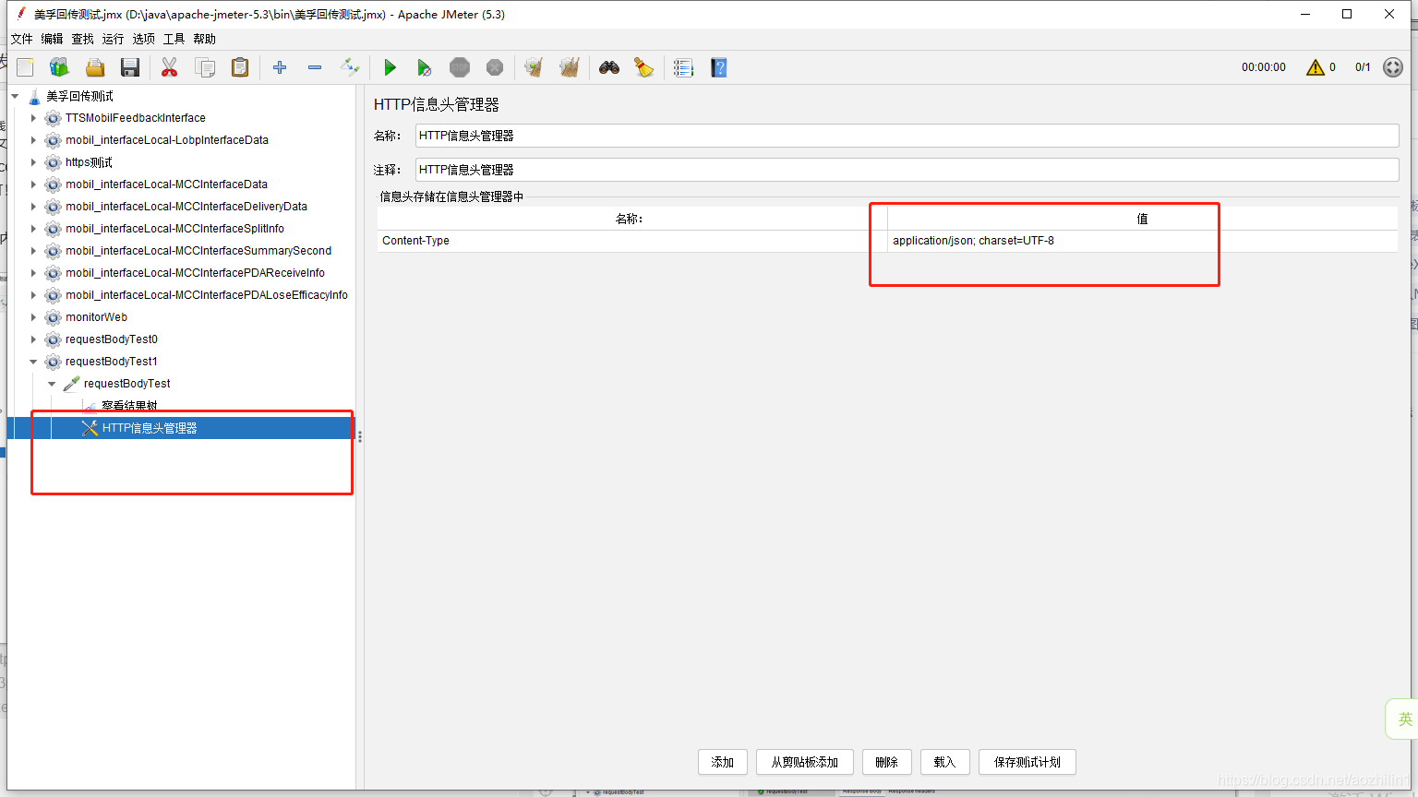1418x797 pixels.
Task: Select mobil_interfaceLocal-MCCInterfaceData tree item
Action: point(166,184)
